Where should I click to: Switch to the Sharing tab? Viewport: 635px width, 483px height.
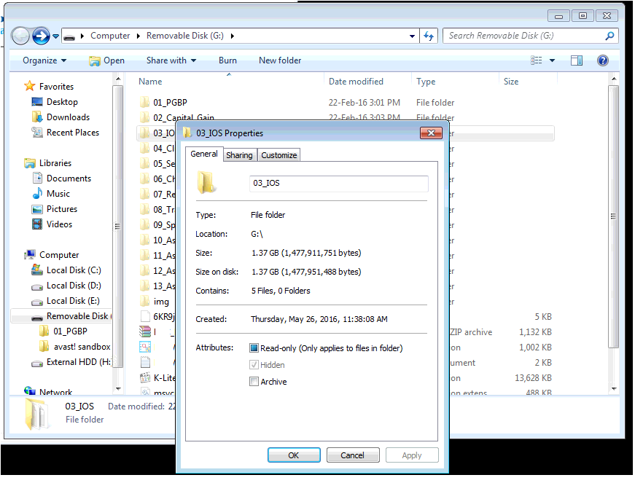(239, 155)
